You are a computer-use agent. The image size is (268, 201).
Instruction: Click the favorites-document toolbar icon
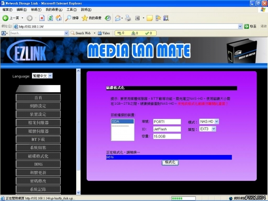(158, 18)
